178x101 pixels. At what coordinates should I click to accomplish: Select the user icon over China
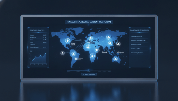tap(110, 43)
